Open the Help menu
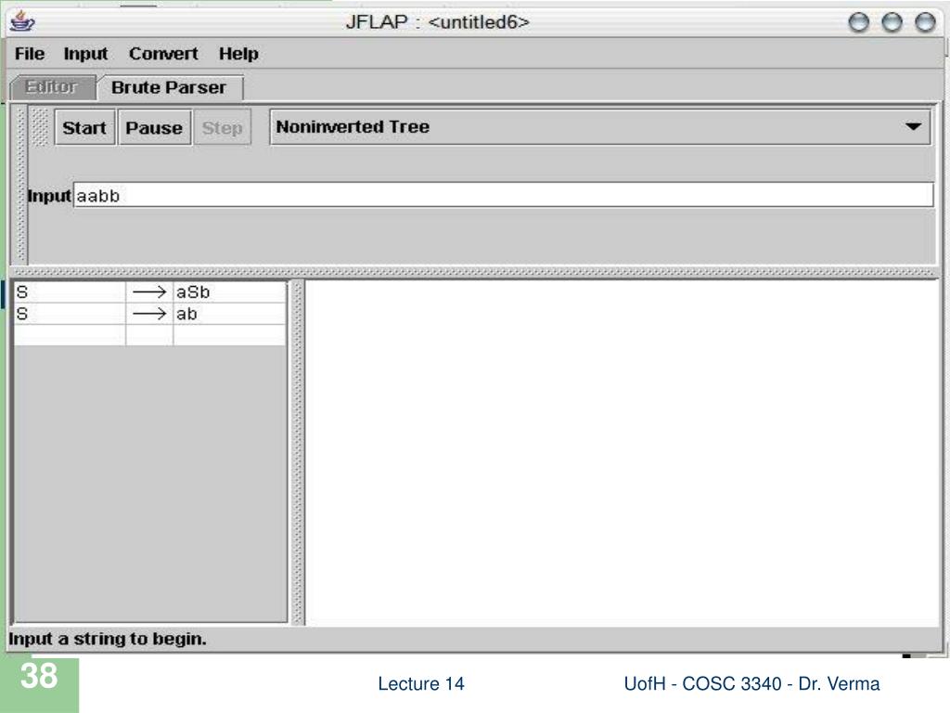This screenshot has width=950, height=713. (238, 54)
